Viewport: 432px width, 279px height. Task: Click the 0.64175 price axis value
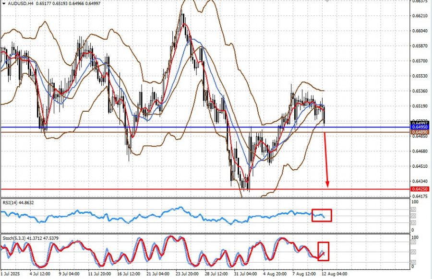(x=420, y=197)
